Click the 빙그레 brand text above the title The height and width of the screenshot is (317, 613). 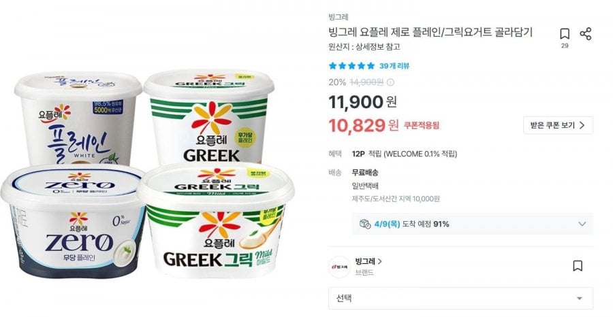(x=338, y=17)
